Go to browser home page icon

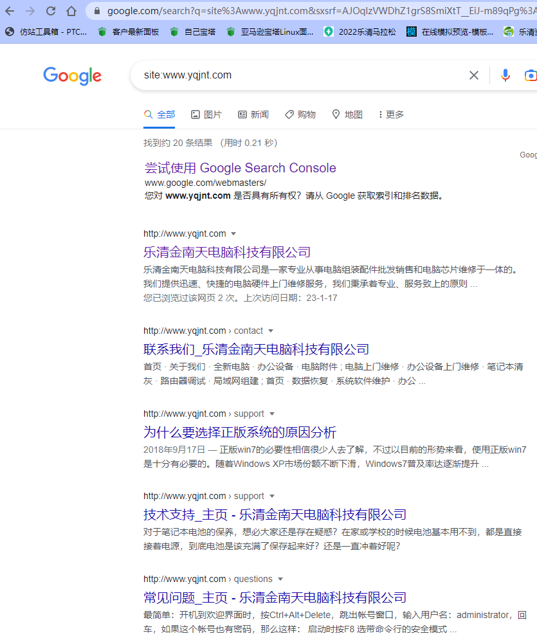coord(71,11)
